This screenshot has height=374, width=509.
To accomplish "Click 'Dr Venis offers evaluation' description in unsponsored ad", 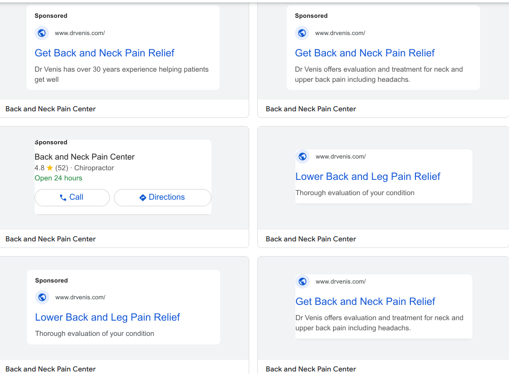I will click(379, 323).
